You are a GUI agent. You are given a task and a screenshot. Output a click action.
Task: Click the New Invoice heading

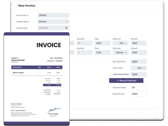click(27, 6)
